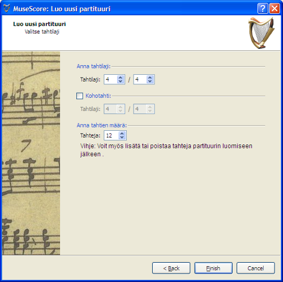Click the question mark help button
The height and width of the screenshot is (282, 283).
[263, 8]
